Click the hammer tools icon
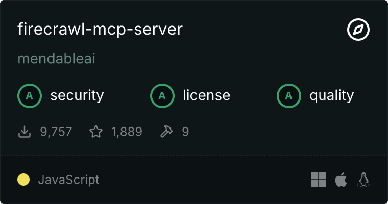The height and width of the screenshot is (204, 388). (167, 132)
